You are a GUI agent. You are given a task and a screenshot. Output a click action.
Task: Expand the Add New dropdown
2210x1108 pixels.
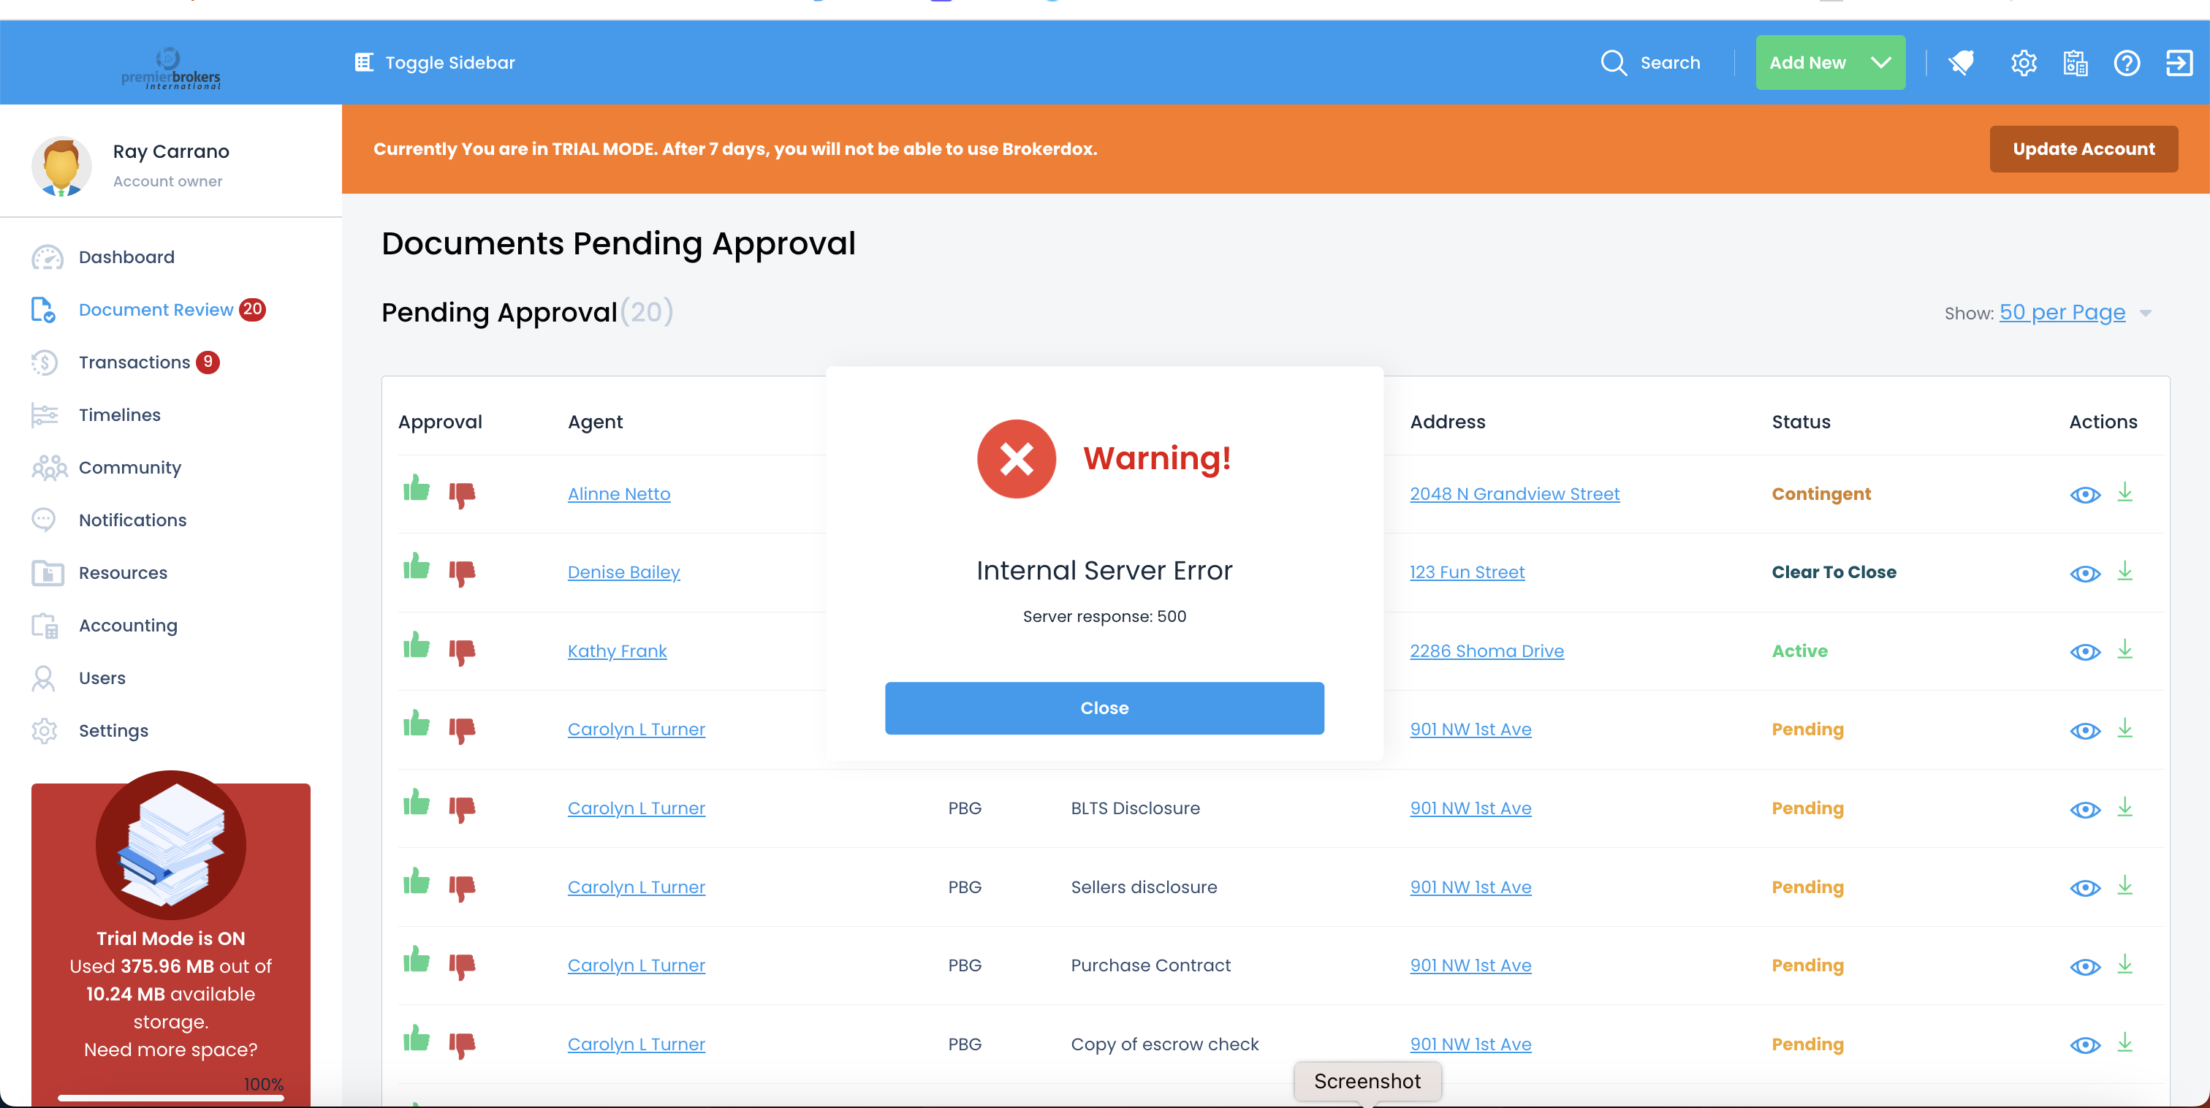point(1830,63)
